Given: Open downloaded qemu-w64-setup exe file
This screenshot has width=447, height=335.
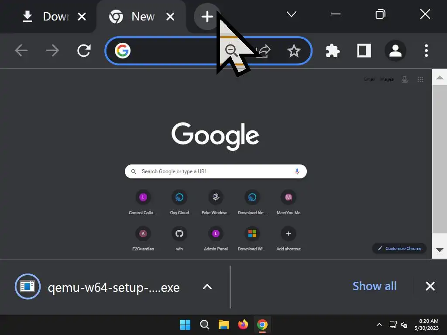Looking at the screenshot, I should pos(97,287).
